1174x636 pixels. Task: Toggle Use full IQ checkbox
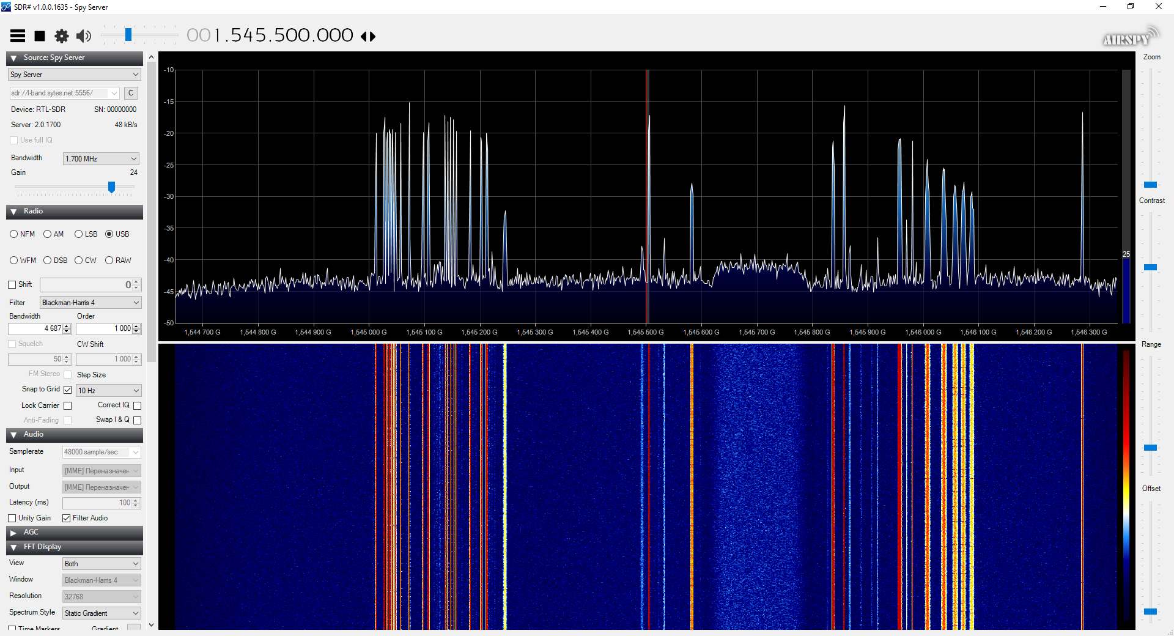coord(14,140)
